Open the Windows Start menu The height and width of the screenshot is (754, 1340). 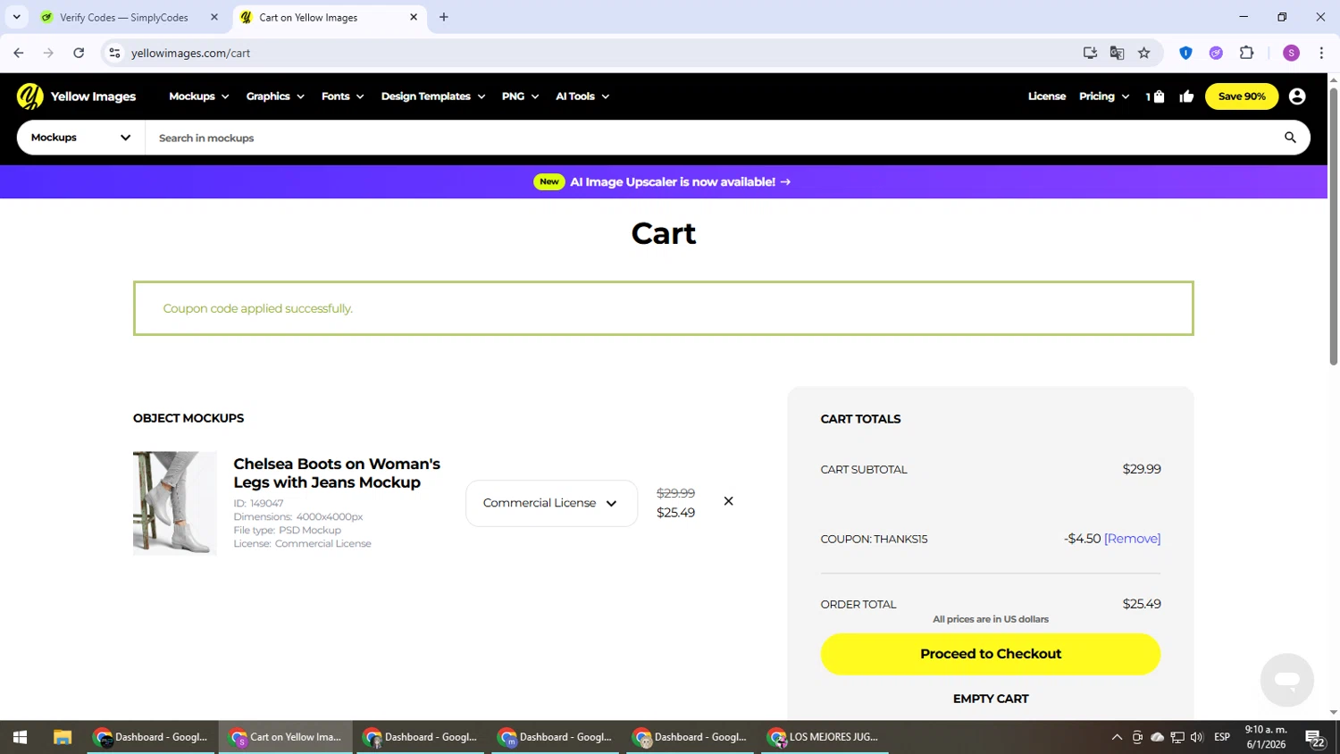tap(20, 737)
